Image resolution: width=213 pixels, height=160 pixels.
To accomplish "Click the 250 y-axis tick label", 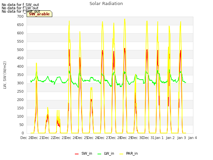I will [x=20, y=91].
